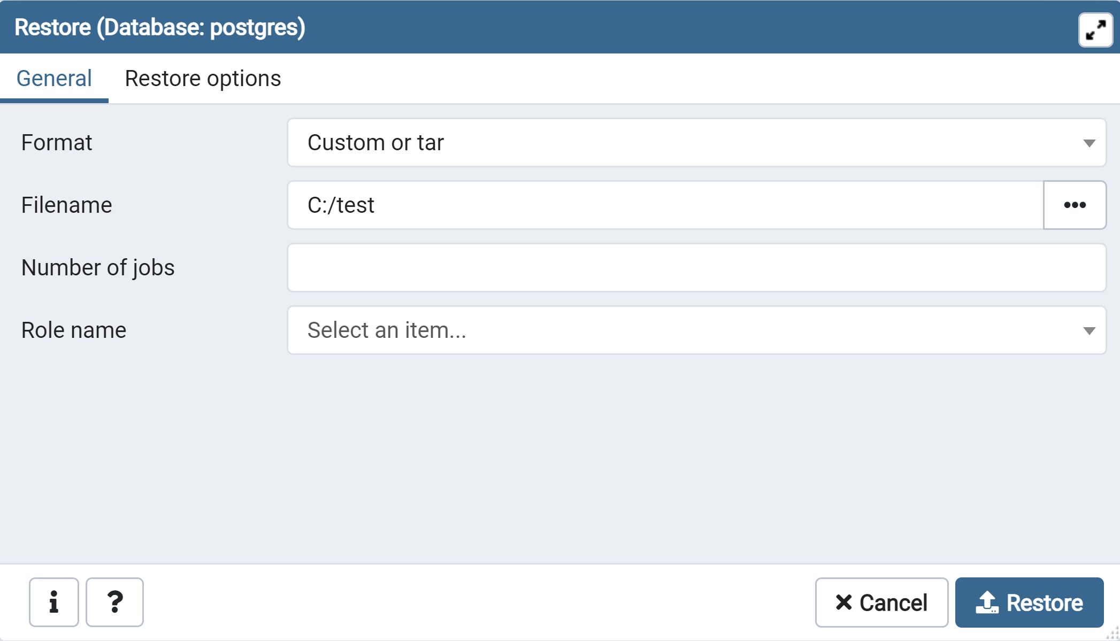
Task: Browse for a file using the ellipsis button
Action: (1075, 205)
